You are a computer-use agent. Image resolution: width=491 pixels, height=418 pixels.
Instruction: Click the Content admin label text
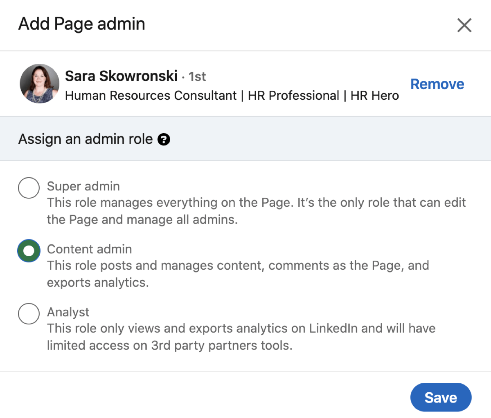pos(89,249)
